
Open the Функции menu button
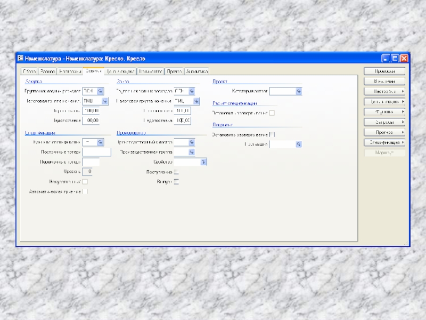pyautogui.click(x=384, y=112)
